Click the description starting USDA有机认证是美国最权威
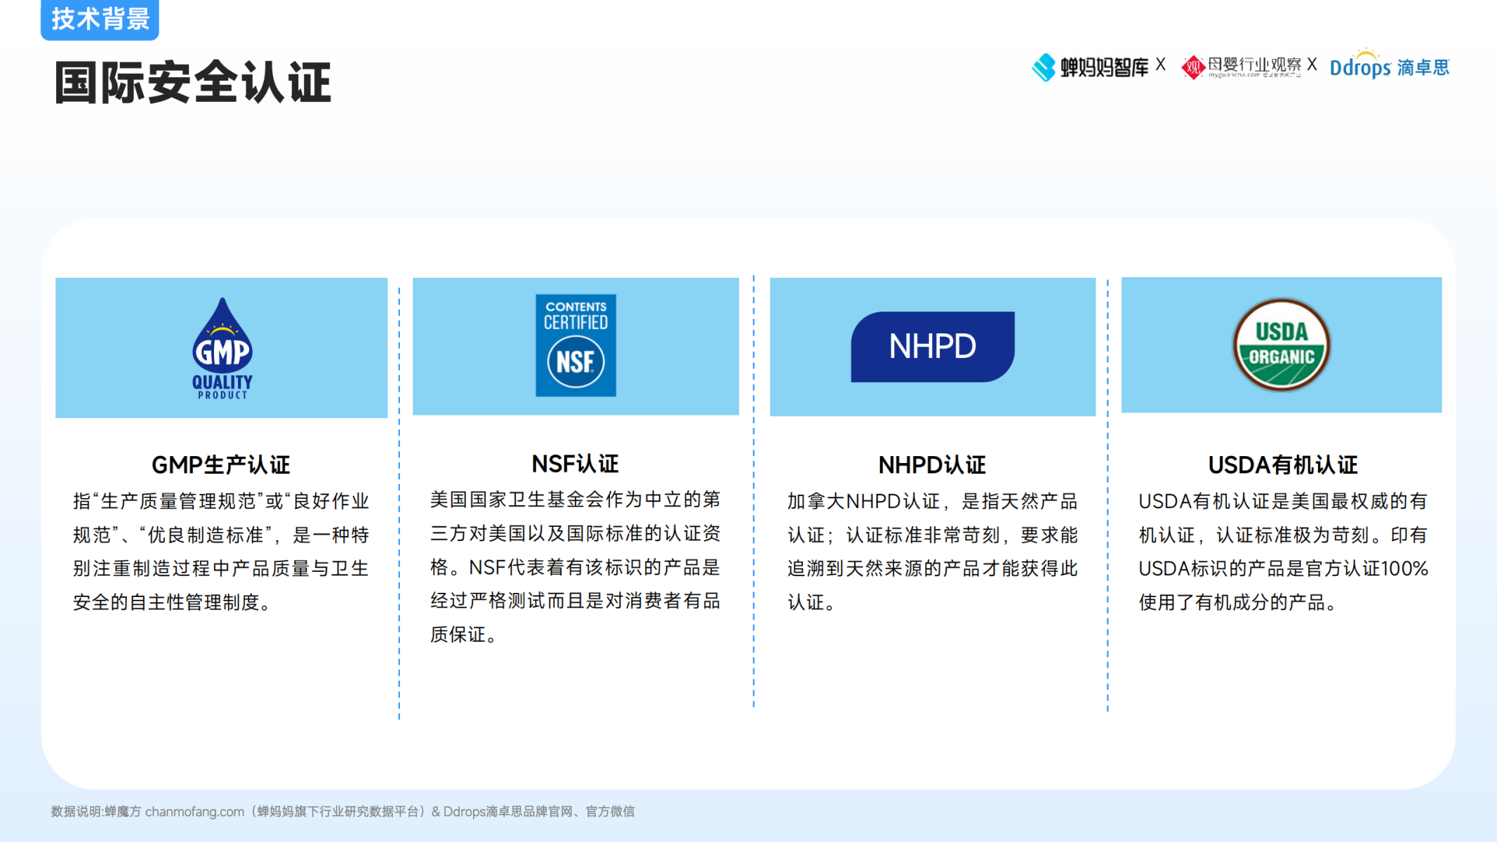The width and height of the screenshot is (1497, 842). tap(1283, 552)
